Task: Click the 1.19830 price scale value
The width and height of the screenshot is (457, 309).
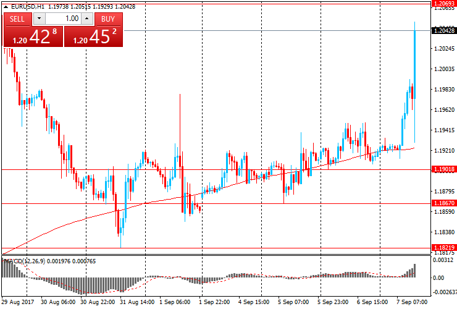Action: point(444,89)
